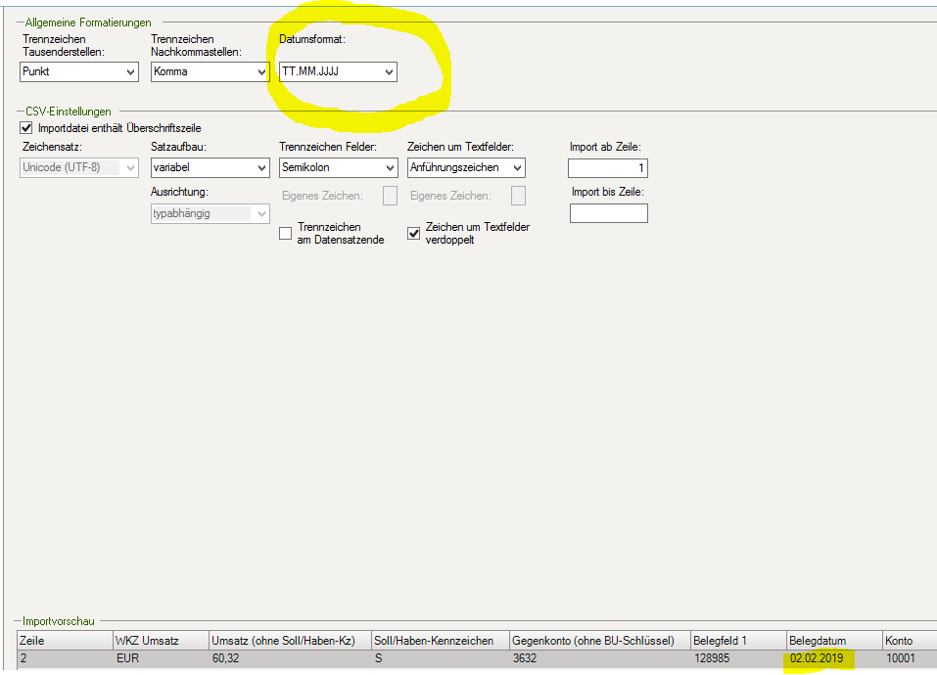Select the '3632' Gegenkonto cell
The width and height of the screenshot is (937, 675).
(x=600, y=659)
